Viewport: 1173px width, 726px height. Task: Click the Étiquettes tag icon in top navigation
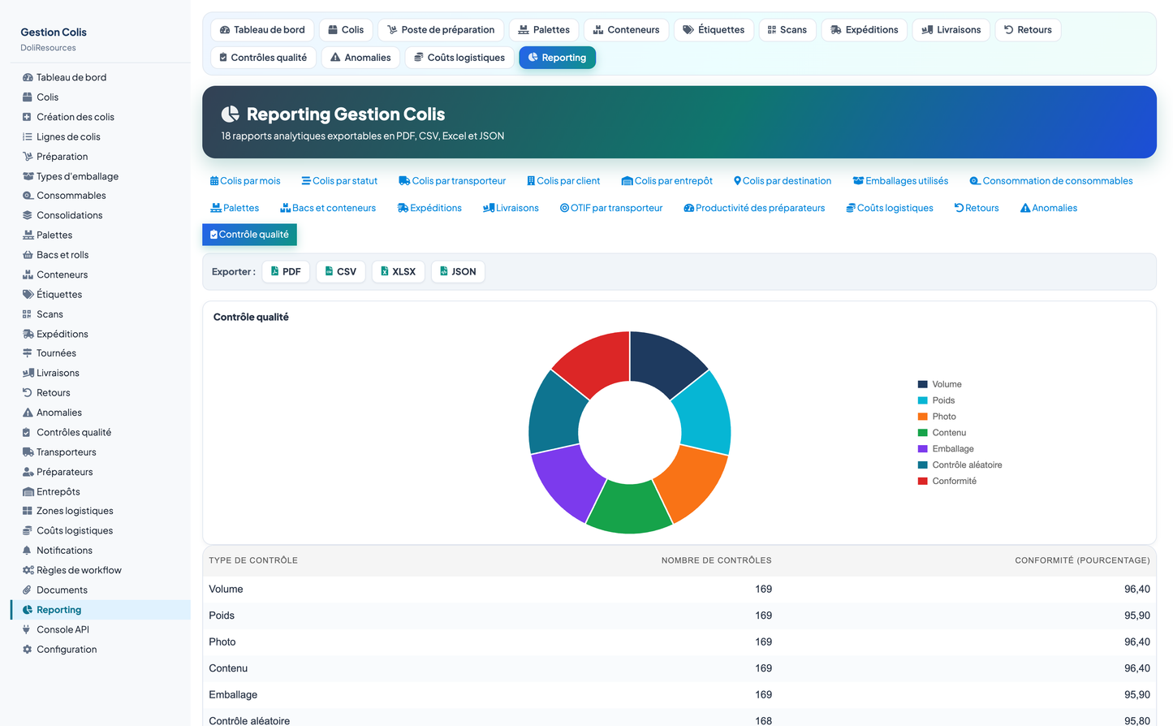point(688,30)
